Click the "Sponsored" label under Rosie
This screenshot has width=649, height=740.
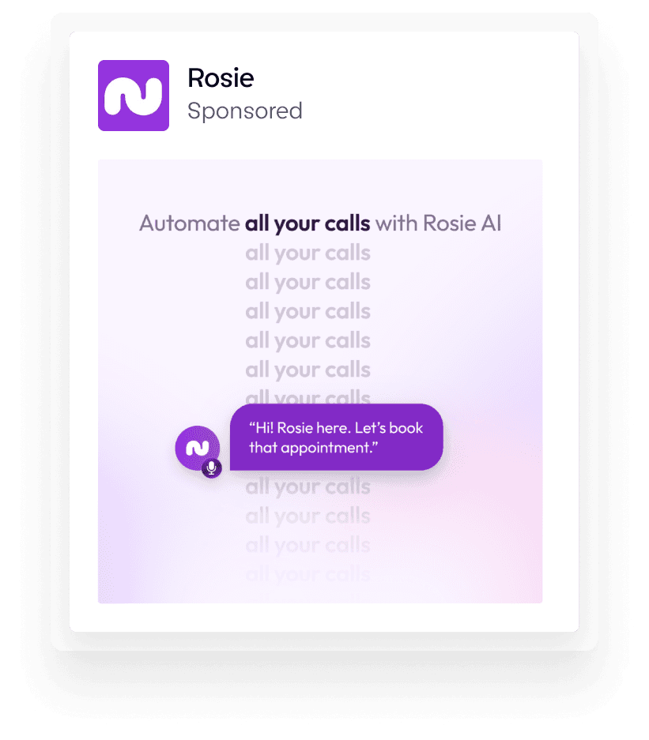tap(245, 111)
